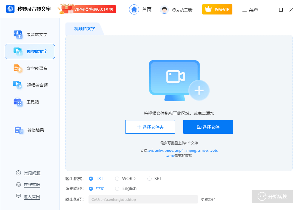Minimize the application window

tap(271, 10)
